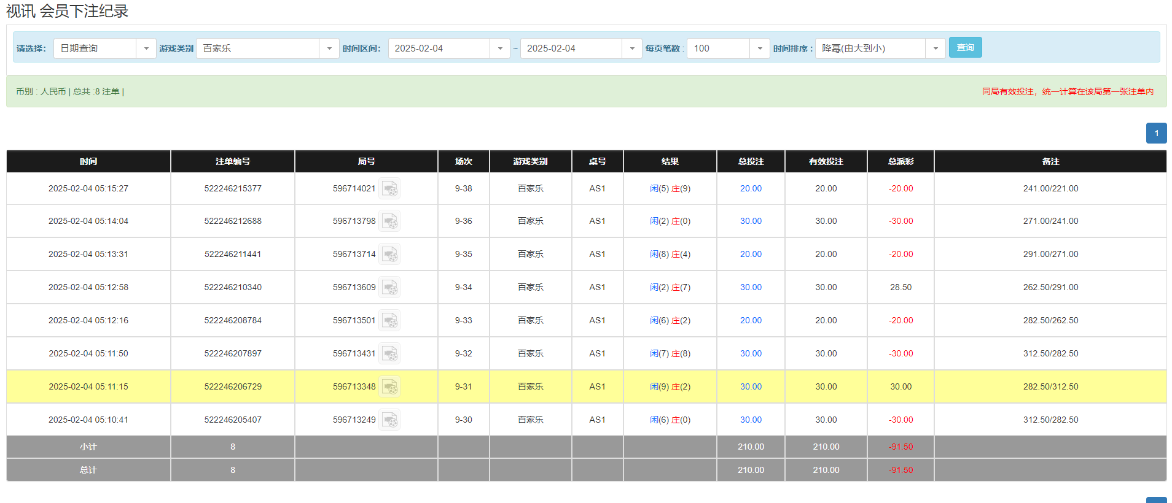Click the 查询 search button

coord(965,47)
